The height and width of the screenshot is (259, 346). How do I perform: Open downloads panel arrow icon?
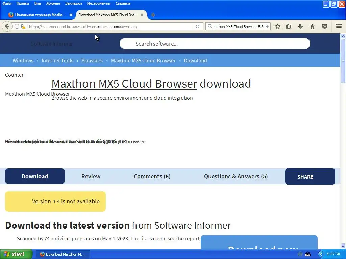click(x=300, y=26)
